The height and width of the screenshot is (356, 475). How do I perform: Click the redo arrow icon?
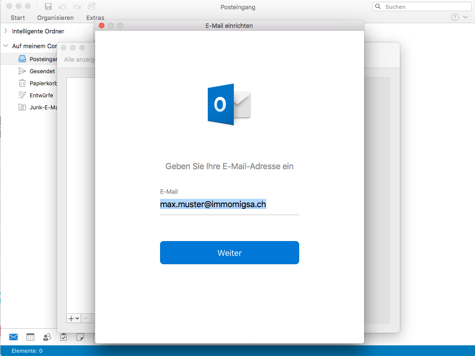77,6
